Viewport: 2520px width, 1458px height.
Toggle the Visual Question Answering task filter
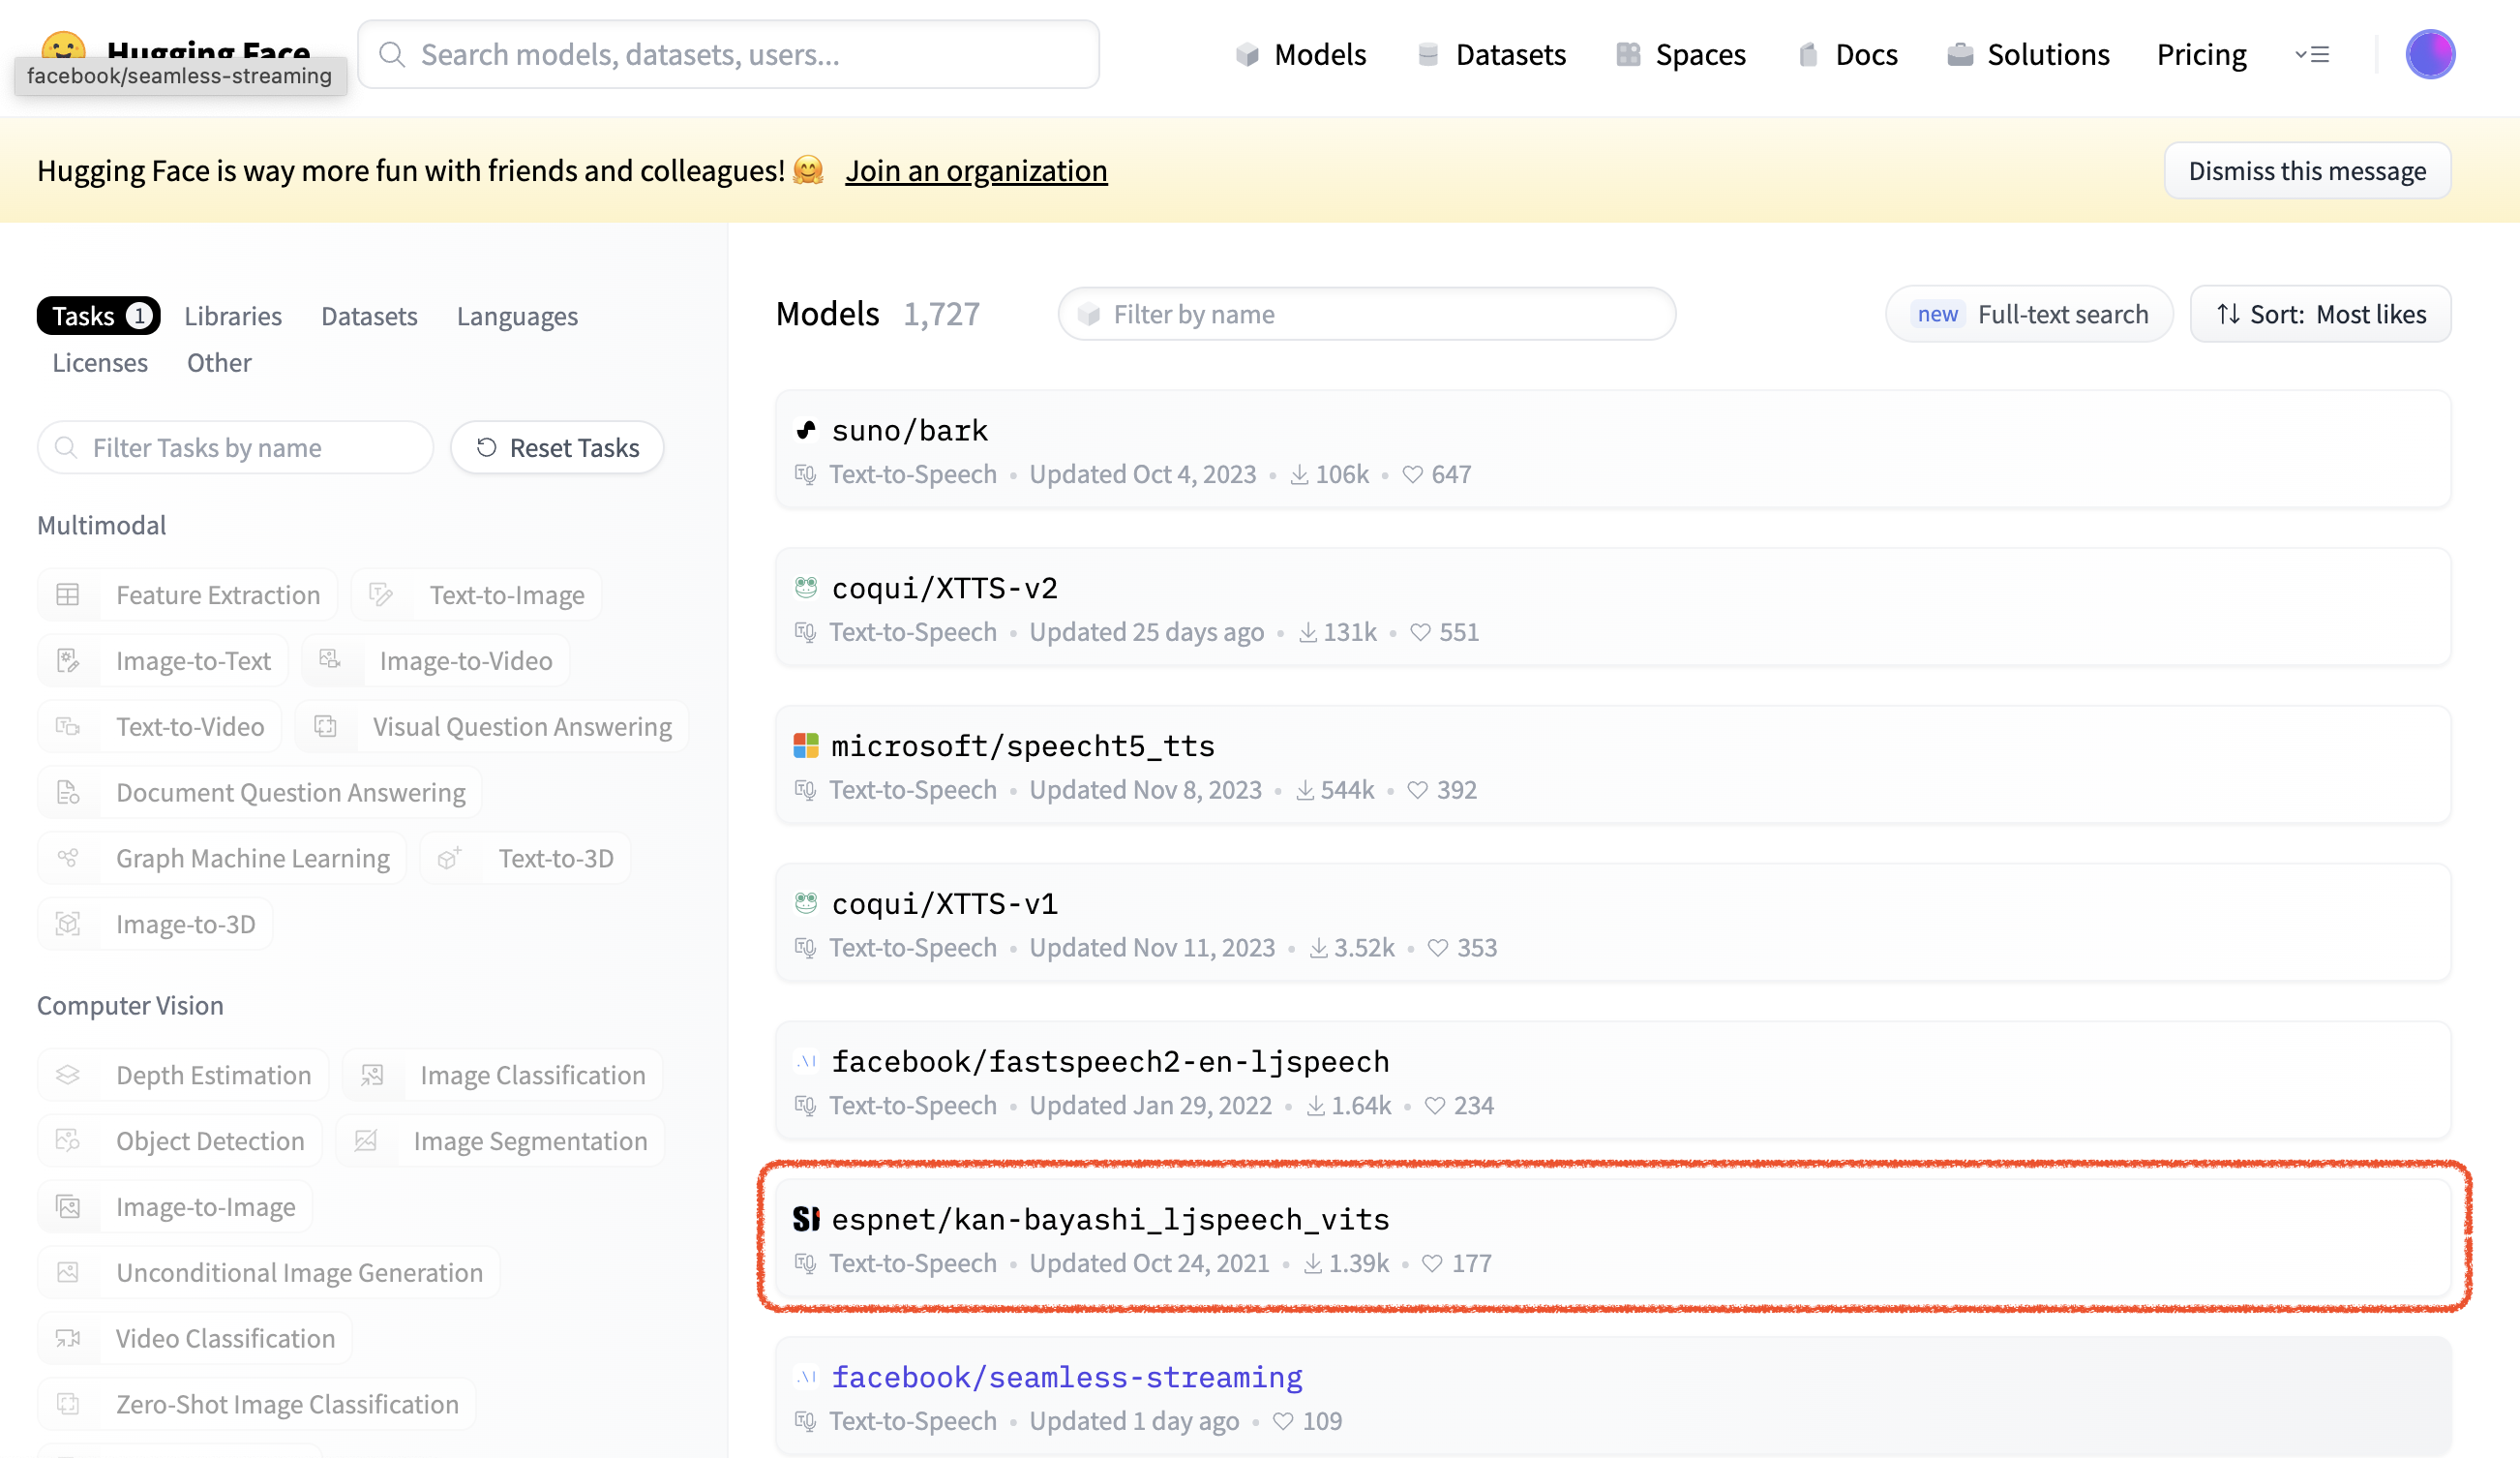point(492,726)
